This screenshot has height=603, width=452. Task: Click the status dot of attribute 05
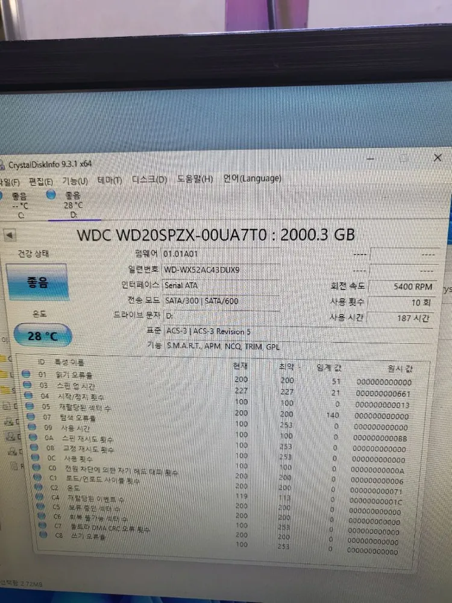[30, 405]
